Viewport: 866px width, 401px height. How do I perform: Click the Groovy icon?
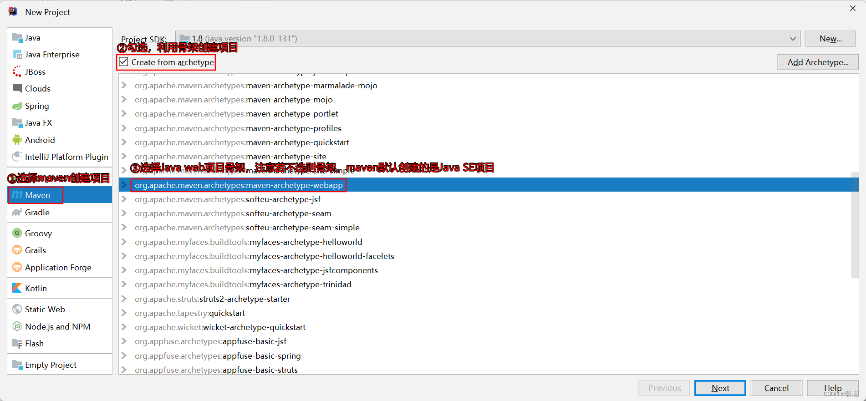[x=17, y=233]
